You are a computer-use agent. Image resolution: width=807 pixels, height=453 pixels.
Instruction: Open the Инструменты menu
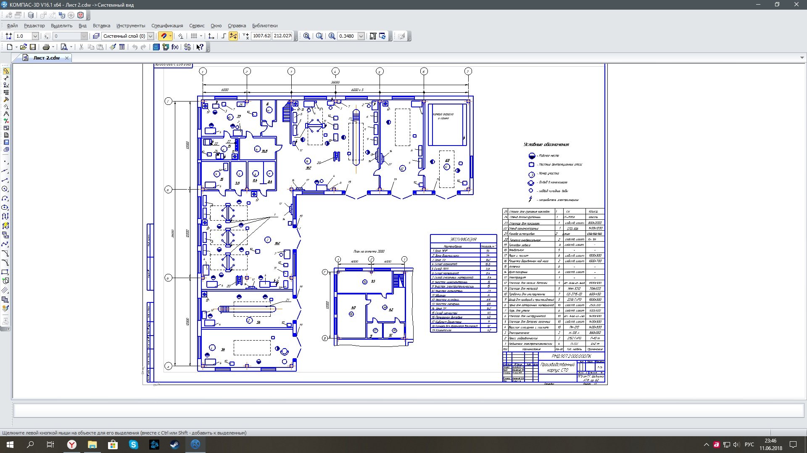[131, 26]
